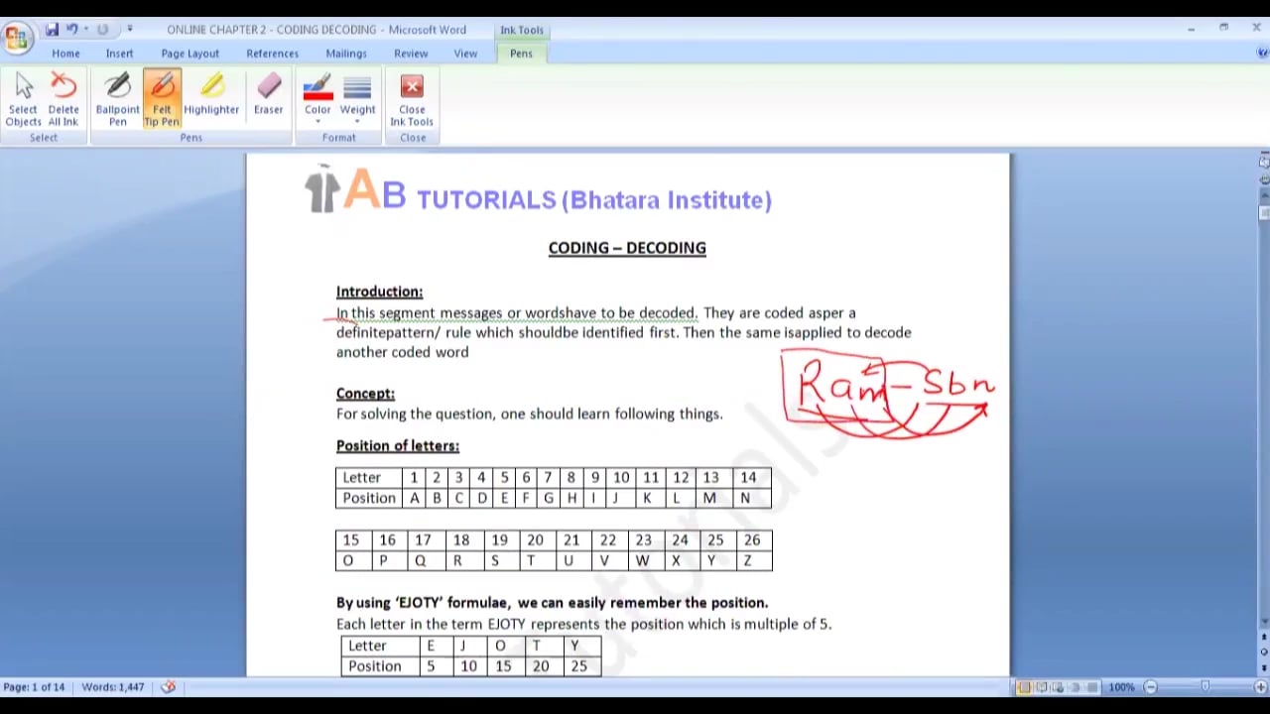Open word count from Words: 1,447

113,687
